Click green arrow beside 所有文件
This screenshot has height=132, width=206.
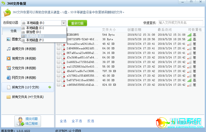pos(50,87)
